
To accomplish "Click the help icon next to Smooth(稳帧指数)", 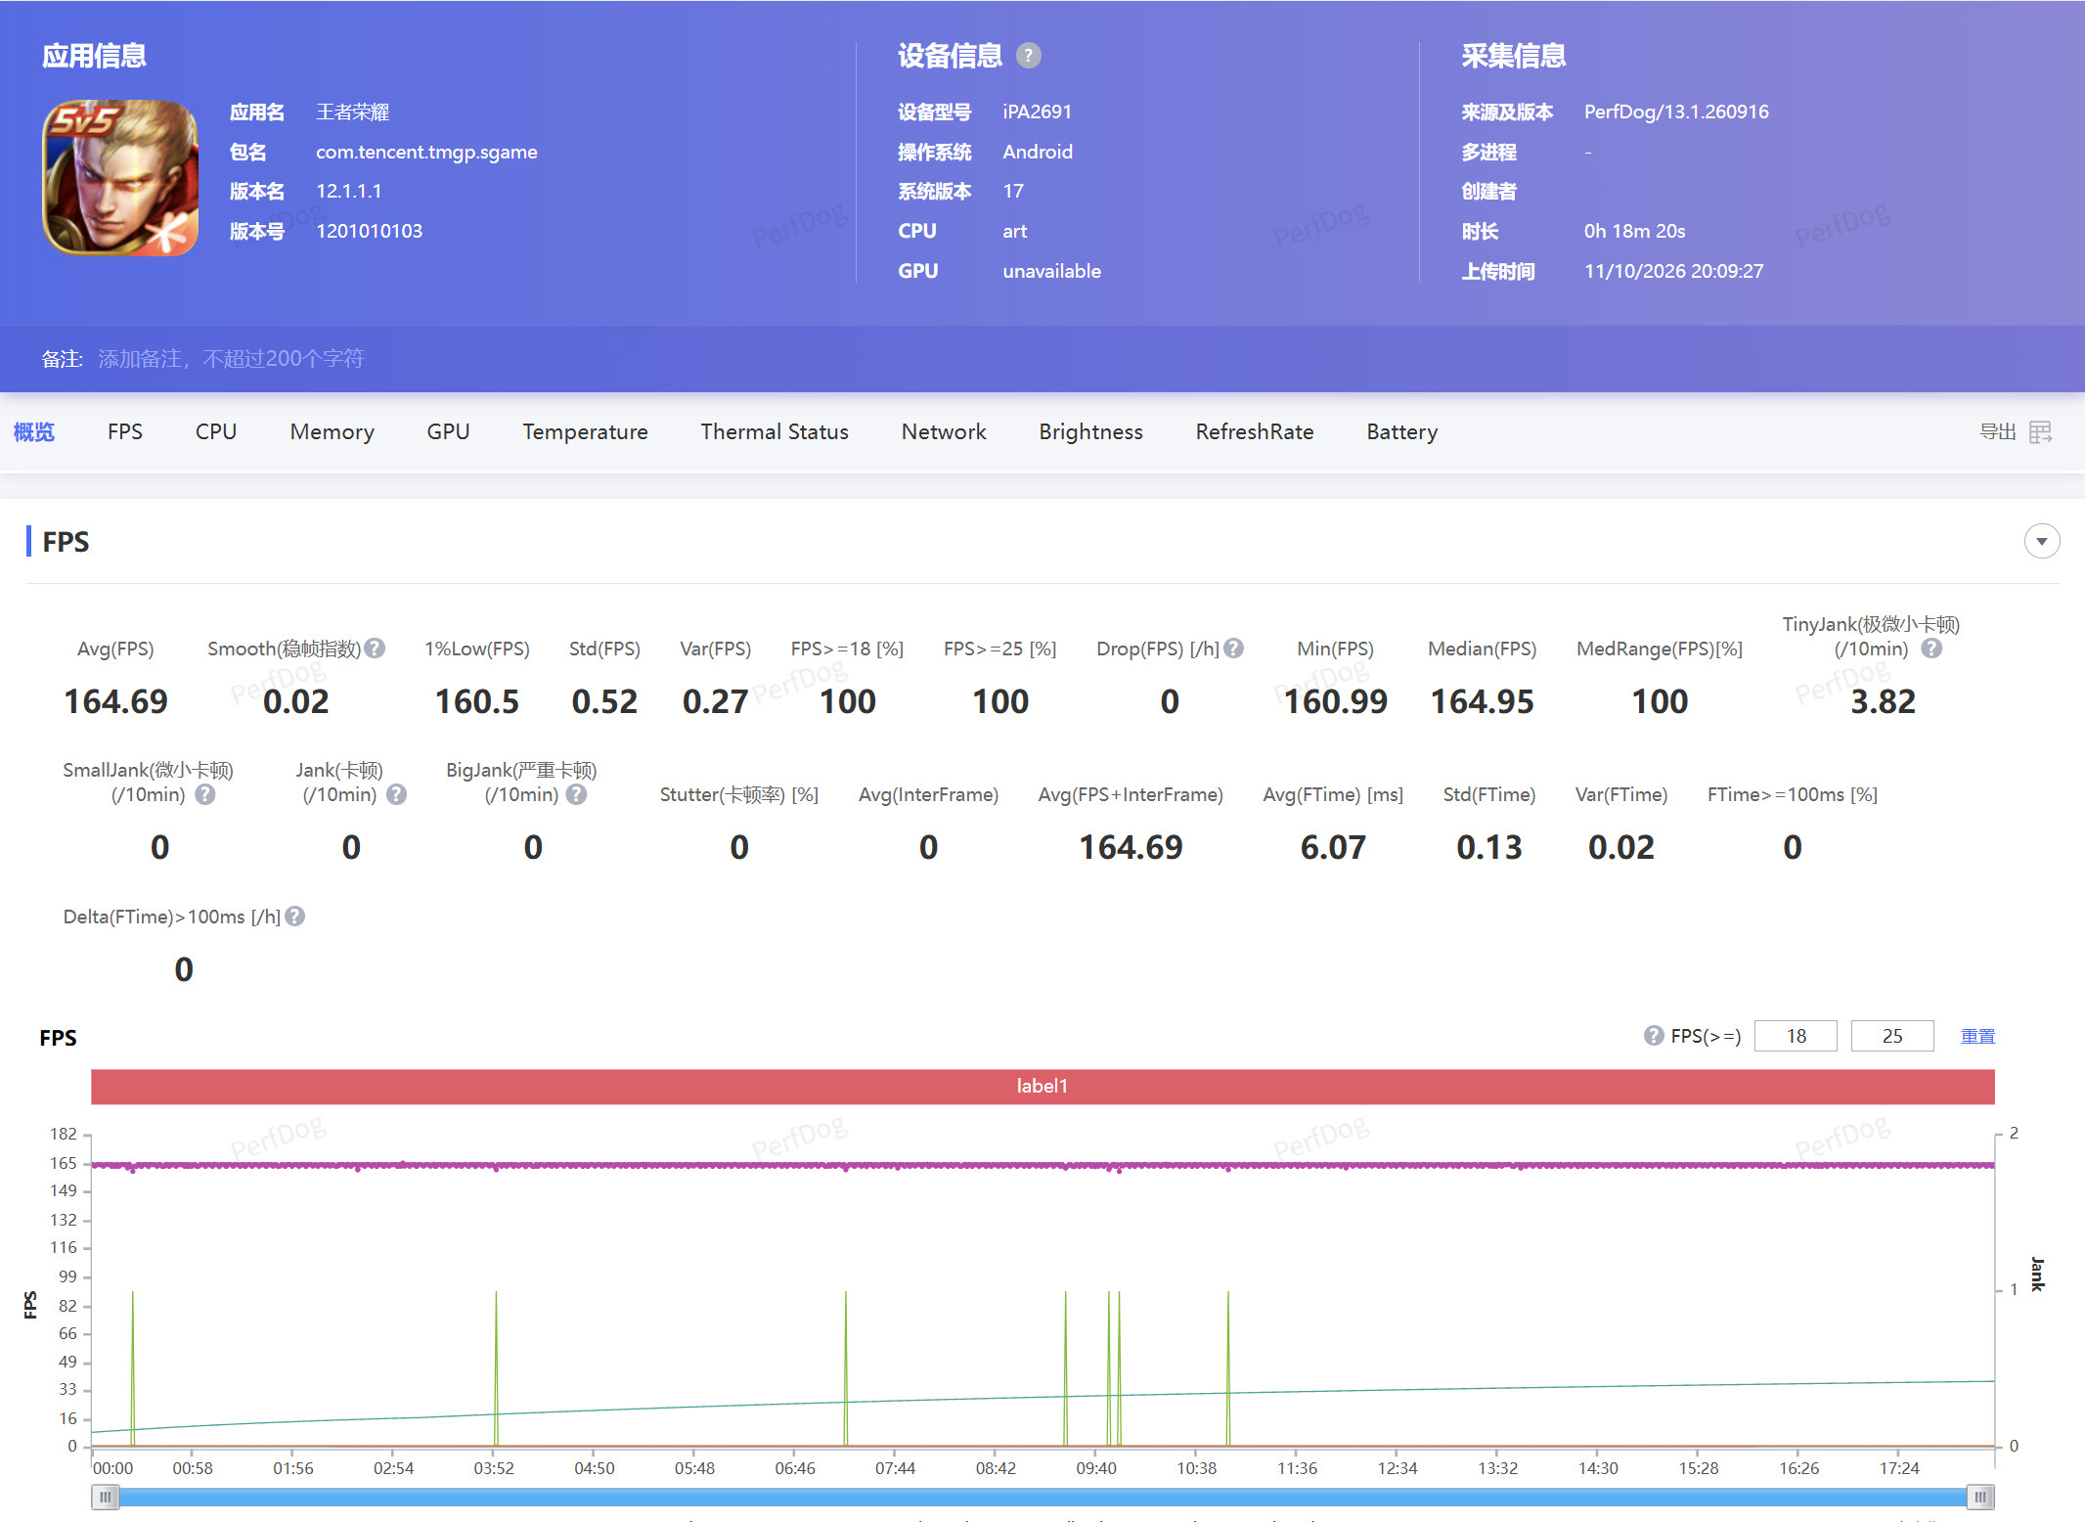I will [x=375, y=649].
